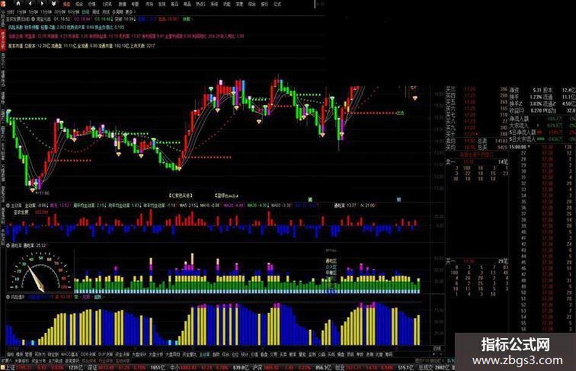Select the 资金决策 indicator tab
The image size is (576, 371).
123,355
